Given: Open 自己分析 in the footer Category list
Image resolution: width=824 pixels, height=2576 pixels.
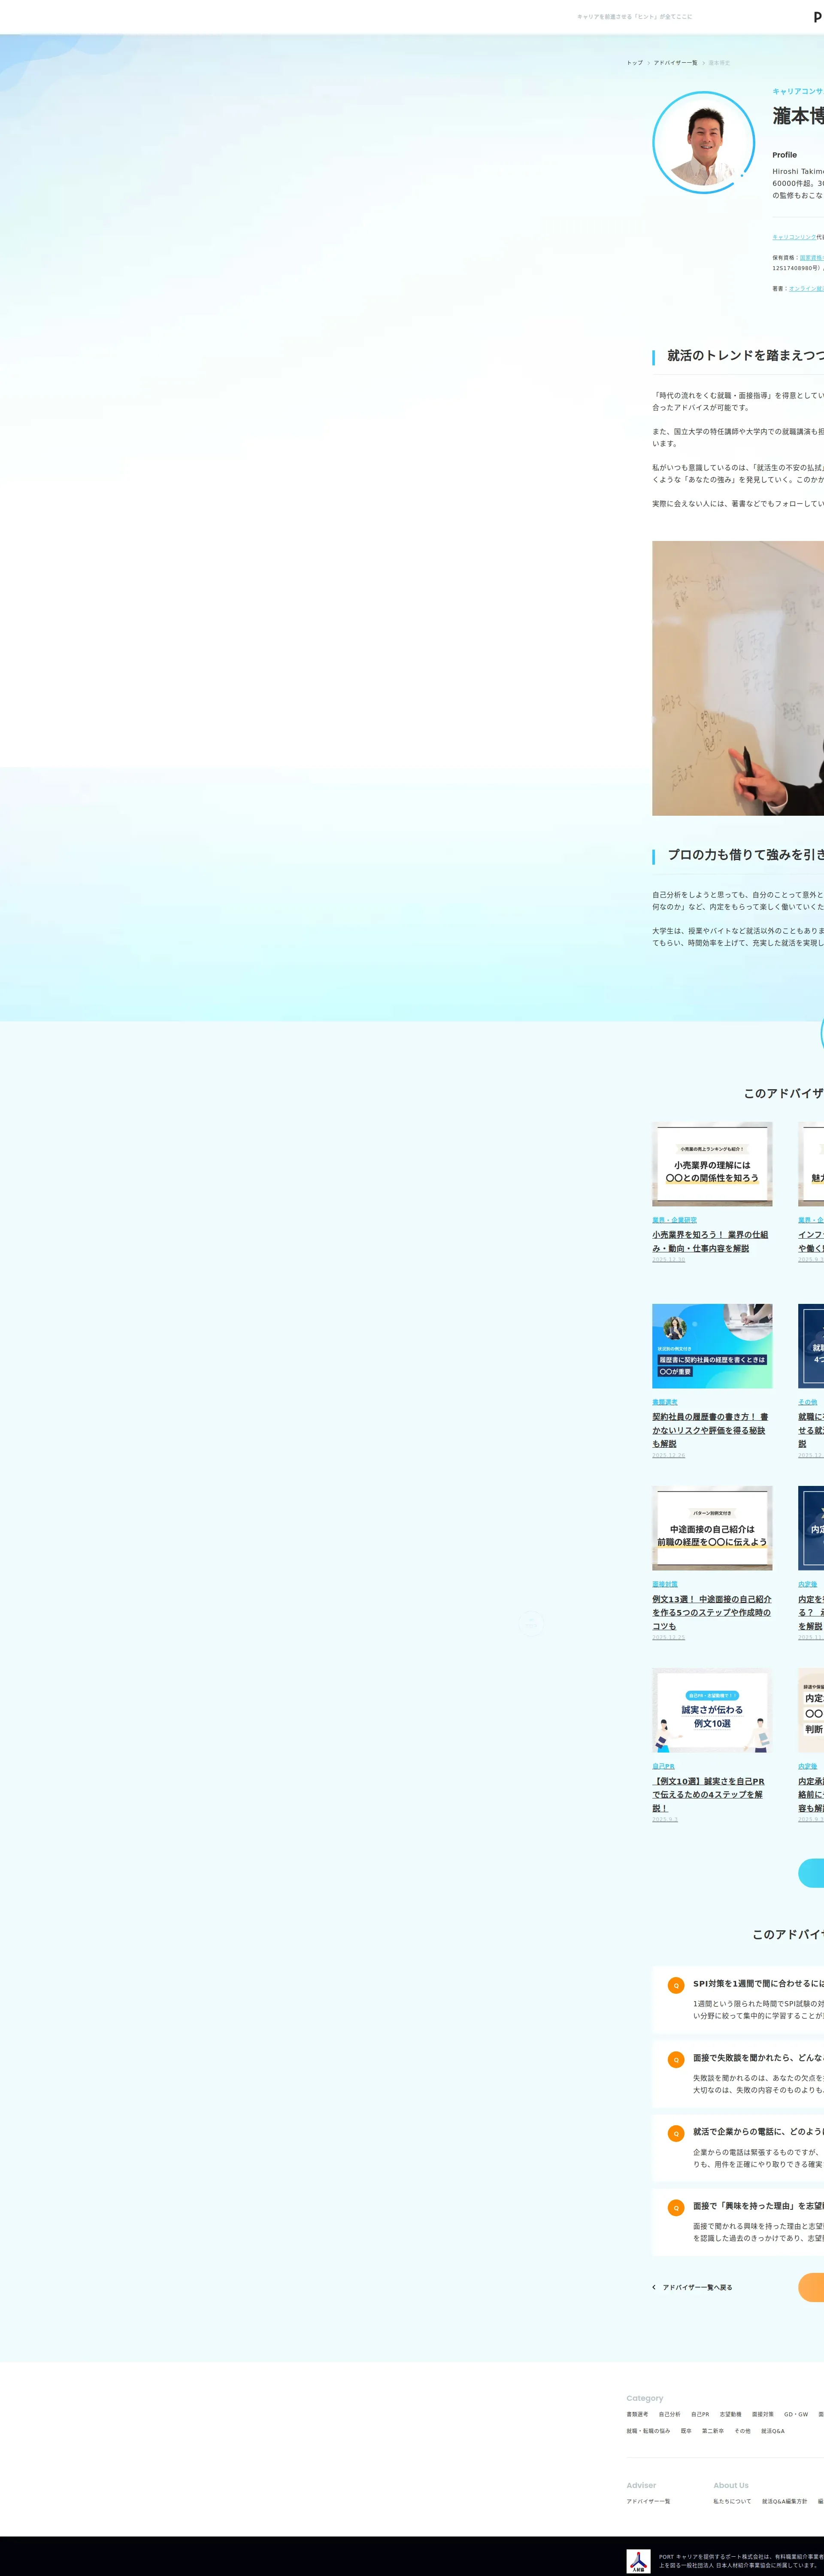Looking at the screenshot, I should [669, 2414].
